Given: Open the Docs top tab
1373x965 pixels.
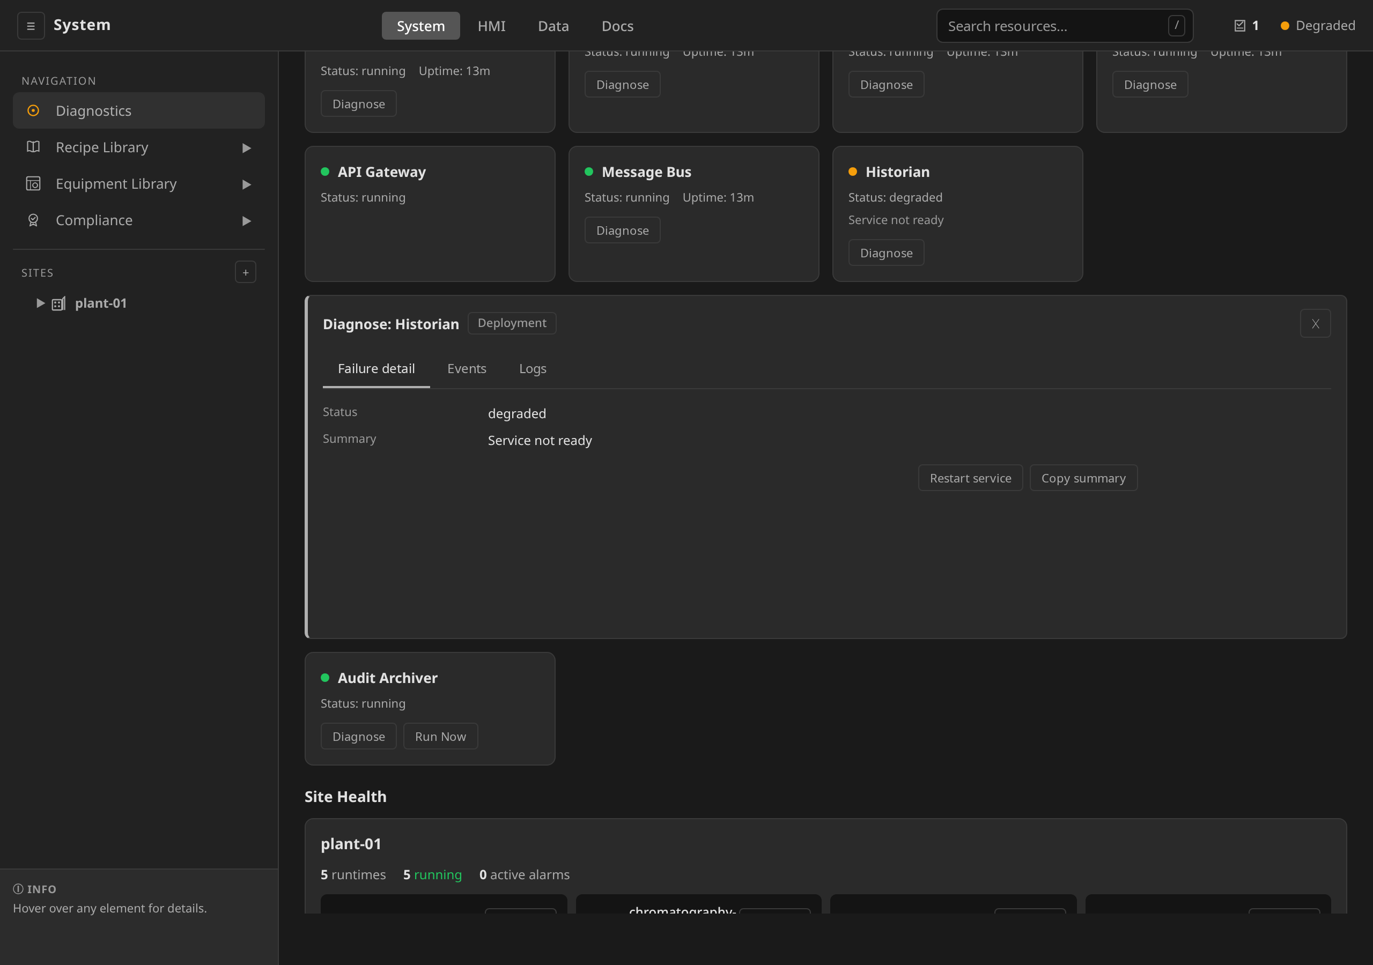Looking at the screenshot, I should 617,26.
